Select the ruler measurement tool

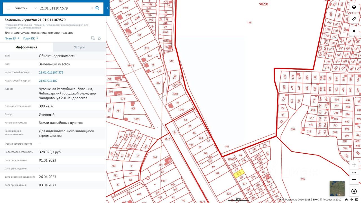(x=354, y=19)
